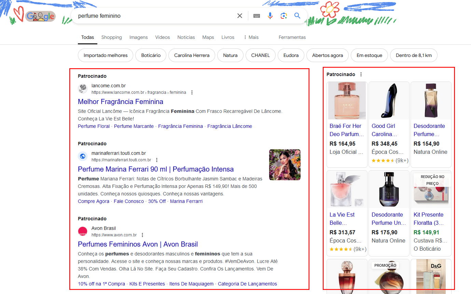Open 'Perfume Marina Ferrari 90 ml' result
Image resolution: width=471 pixels, height=294 pixels.
[x=156, y=169]
